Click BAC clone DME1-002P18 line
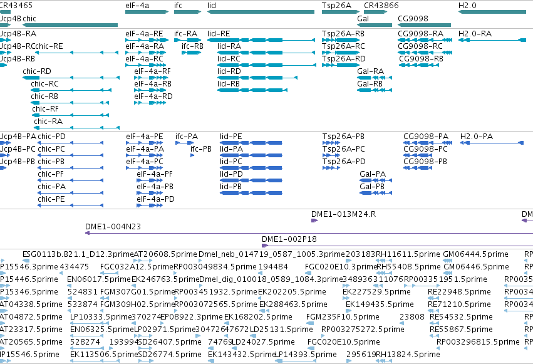Screen dimensions: 533x364 pos(397,246)
